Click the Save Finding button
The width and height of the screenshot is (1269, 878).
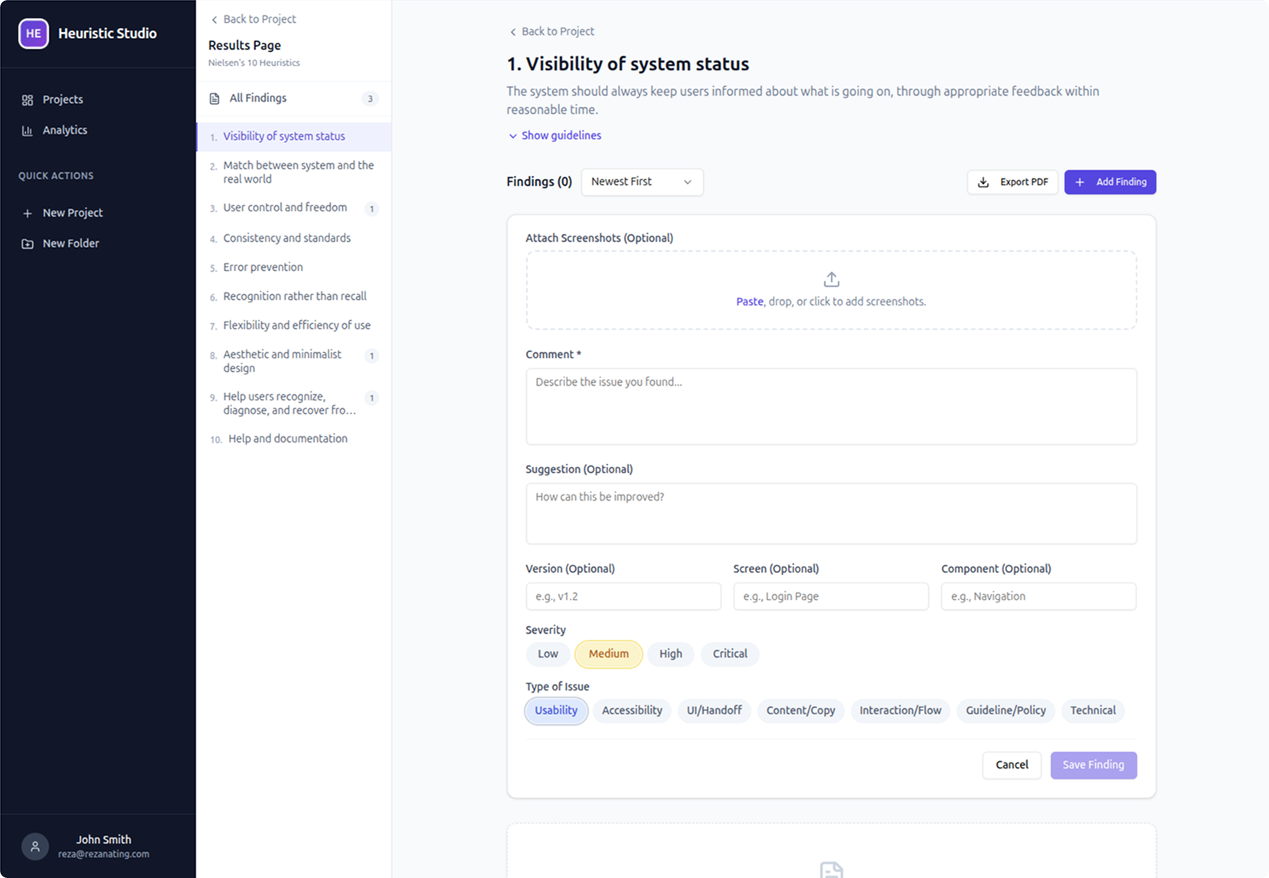coord(1093,765)
